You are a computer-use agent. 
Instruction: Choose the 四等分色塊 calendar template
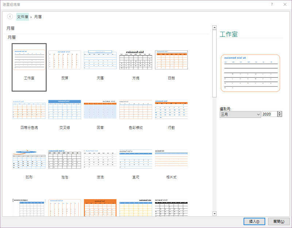point(29,109)
